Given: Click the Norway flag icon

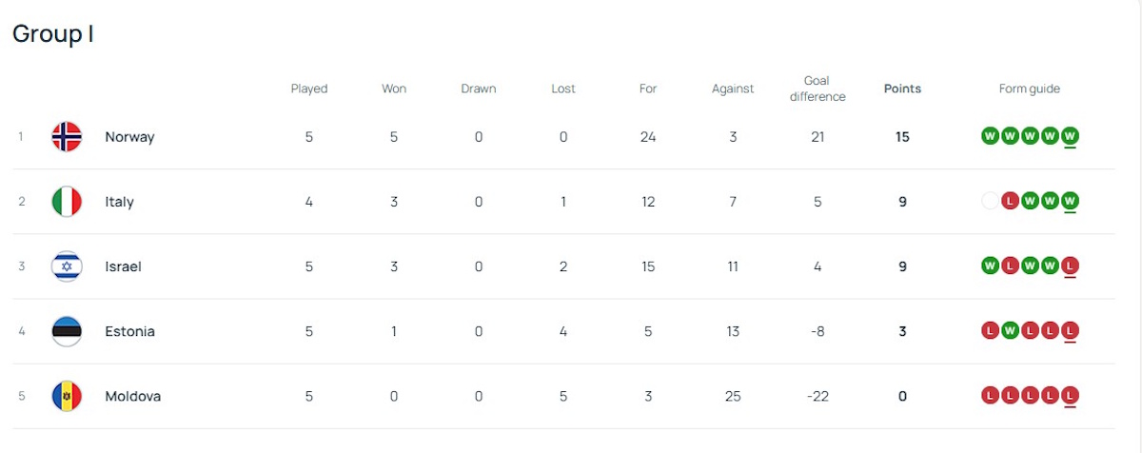Looking at the screenshot, I should pyautogui.click(x=67, y=137).
